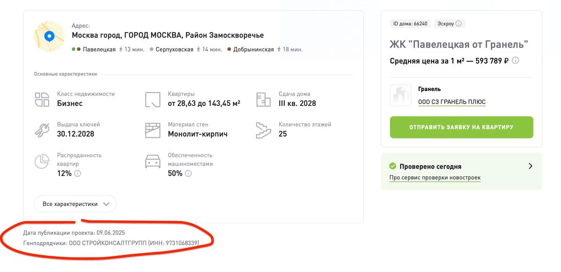Open Про сервис проверки новостроек link
Image resolution: width=561 pixels, height=272 pixels.
[435, 178]
